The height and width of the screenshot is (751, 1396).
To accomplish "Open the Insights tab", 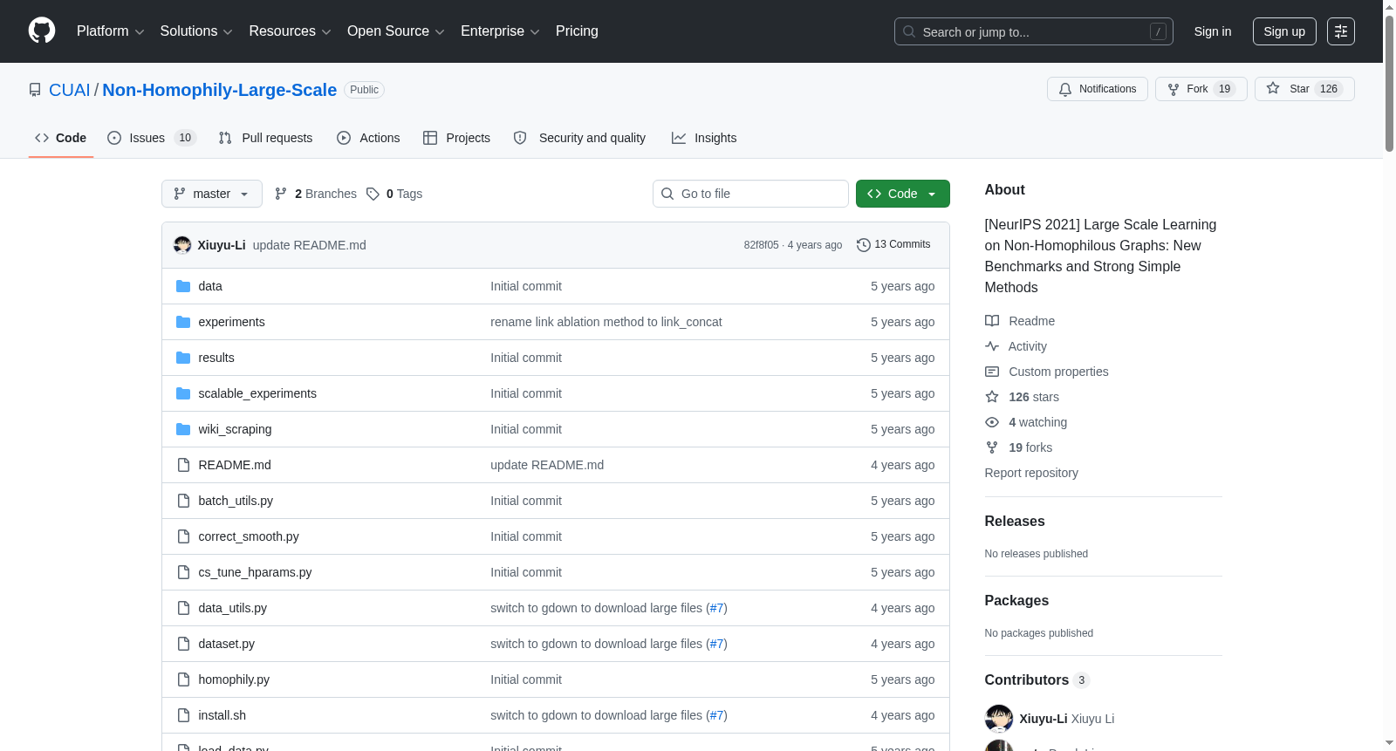I will pos(704,138).
